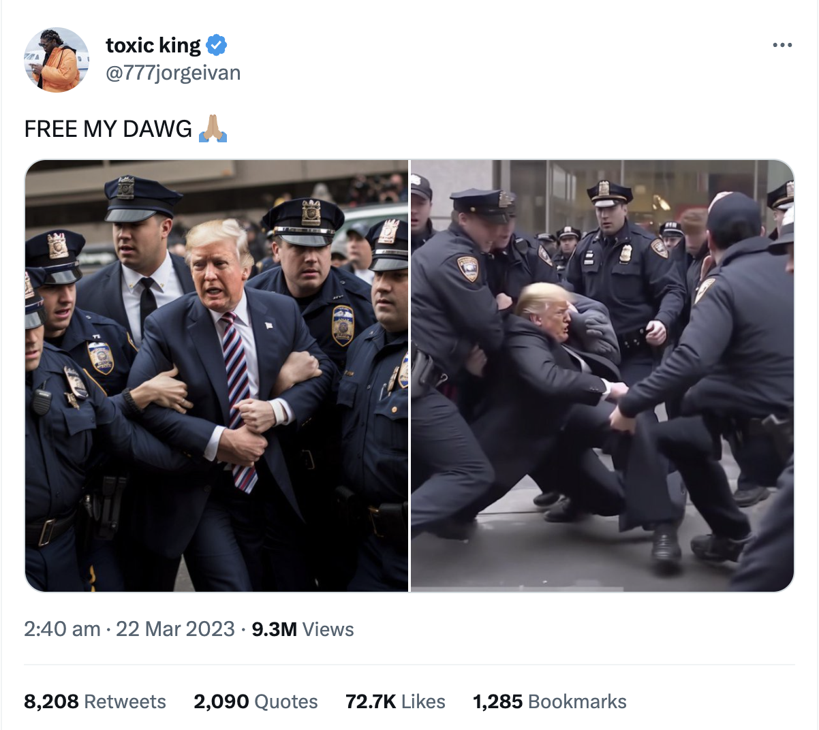Click the "2:40 am" post time
Viewport: 819px width, 730px height.
tap(62, 629)
